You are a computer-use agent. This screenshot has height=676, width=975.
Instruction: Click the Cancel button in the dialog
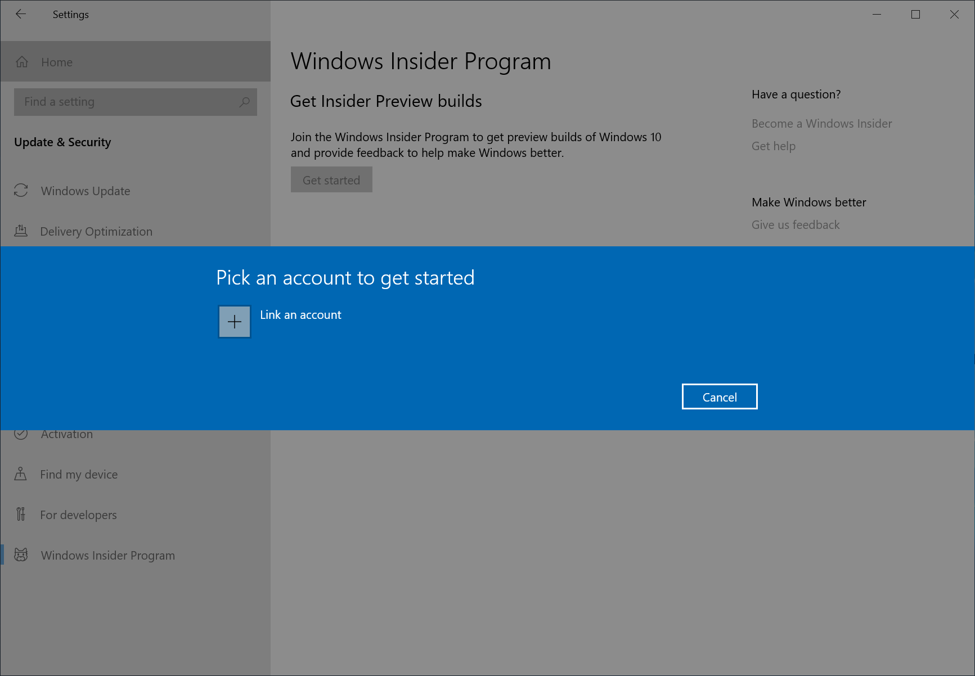[719, 396]
